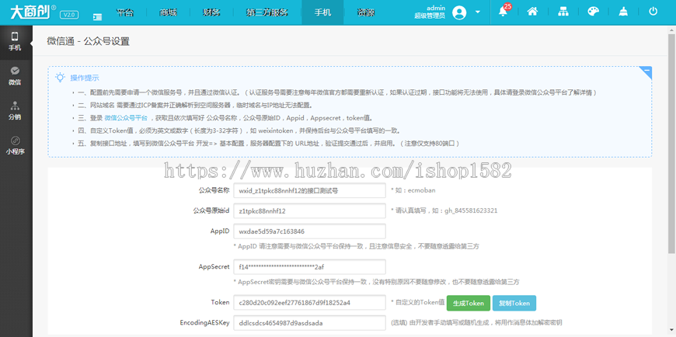The height and width of the screenshot is (337, 676).
Task: Select the 财务 top menu
Action: [x=211, y=12]
